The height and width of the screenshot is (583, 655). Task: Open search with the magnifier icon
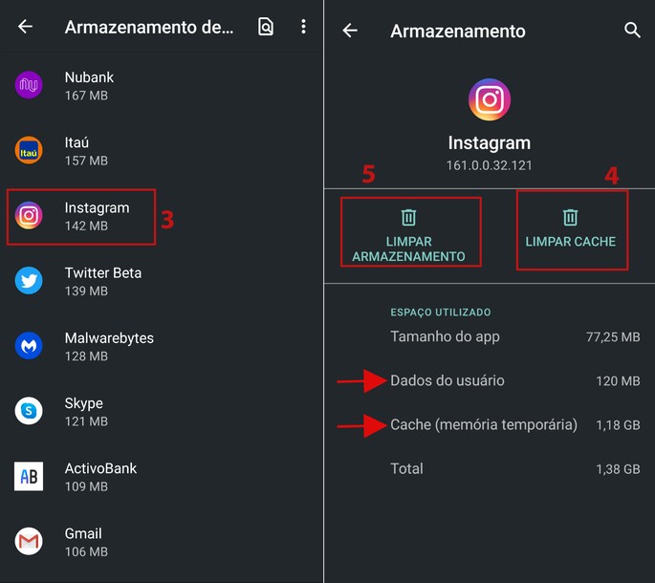pyautogui.click(x=632, y=30)
